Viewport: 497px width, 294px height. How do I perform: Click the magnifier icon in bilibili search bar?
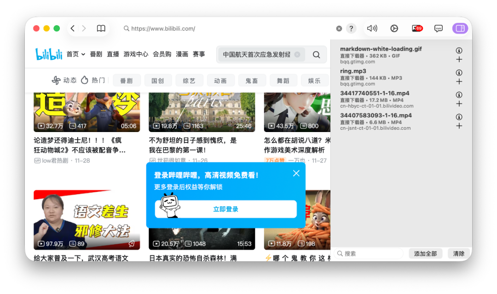[316, 54]
